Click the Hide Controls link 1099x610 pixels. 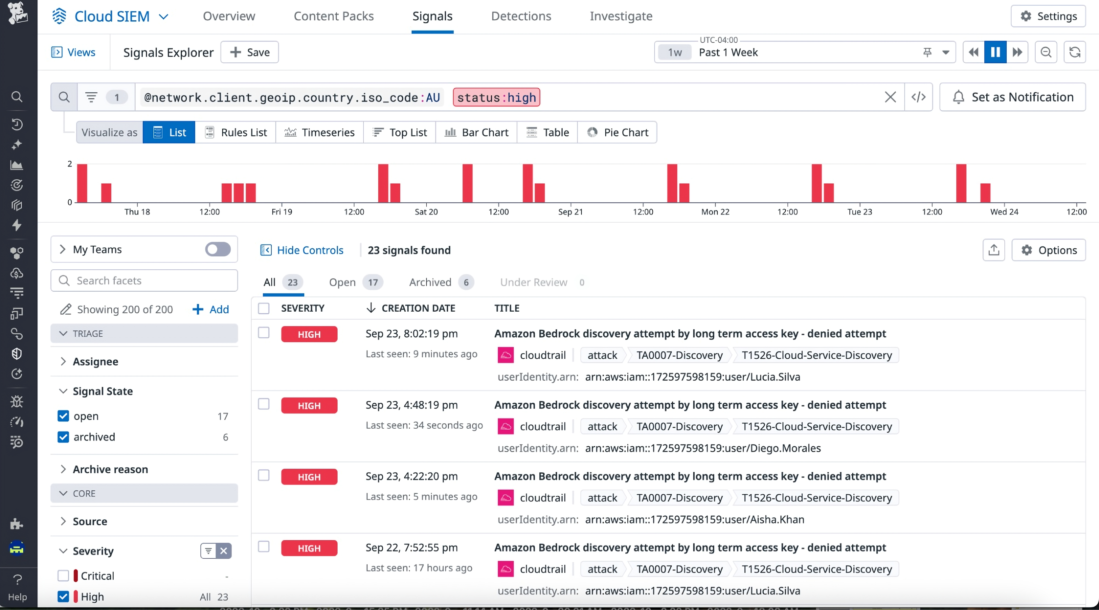click(x=310, y=250)
